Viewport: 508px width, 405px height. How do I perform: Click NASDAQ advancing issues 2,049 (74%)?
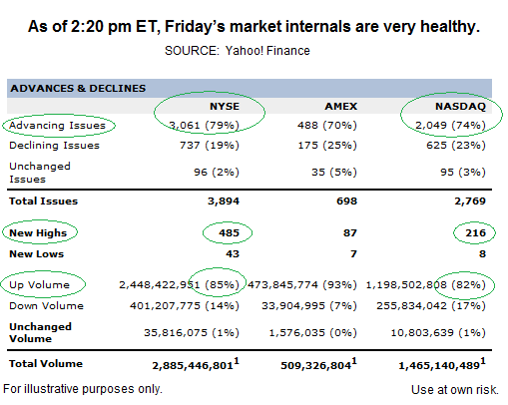coord(450,126)
